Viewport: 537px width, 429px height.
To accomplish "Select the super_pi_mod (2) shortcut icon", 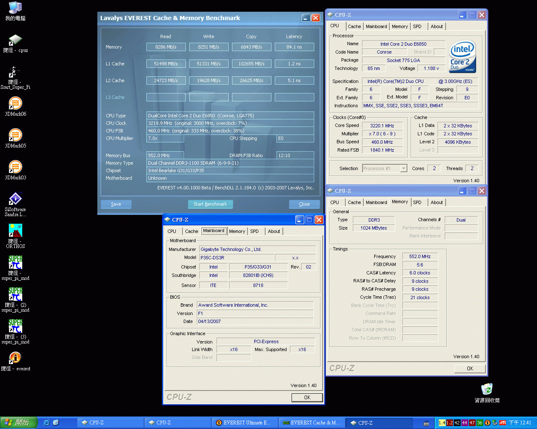I will pos(16,300).
